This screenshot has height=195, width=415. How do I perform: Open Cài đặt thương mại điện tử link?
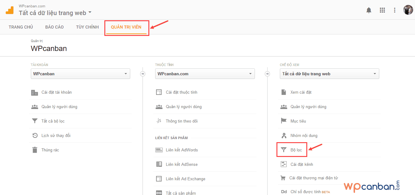pyautogui.click(x=314, y=178)
